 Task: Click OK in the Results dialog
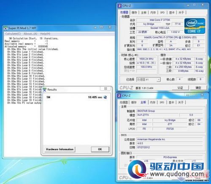(100, 149)
